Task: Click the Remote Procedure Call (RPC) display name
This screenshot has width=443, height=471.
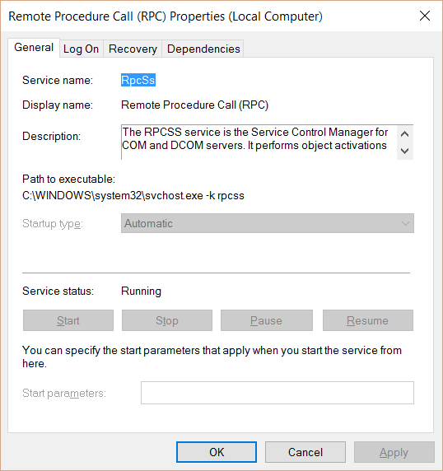Action: point(194,105)
